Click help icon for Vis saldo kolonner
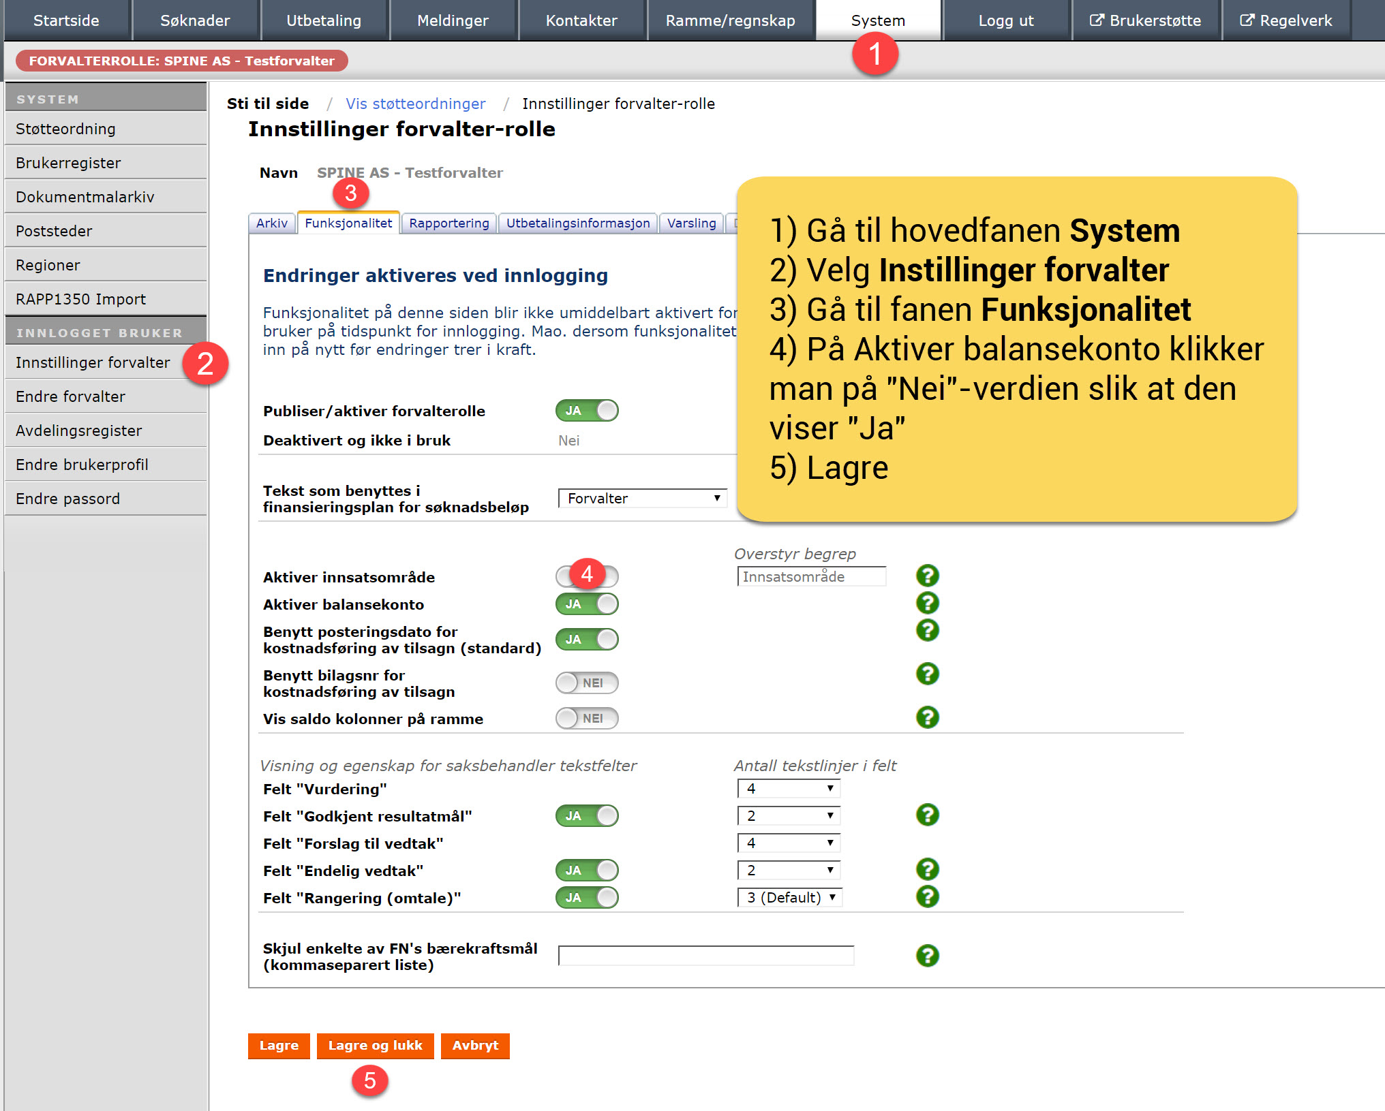This screenshot has width=1385, height=1111. 927,717
